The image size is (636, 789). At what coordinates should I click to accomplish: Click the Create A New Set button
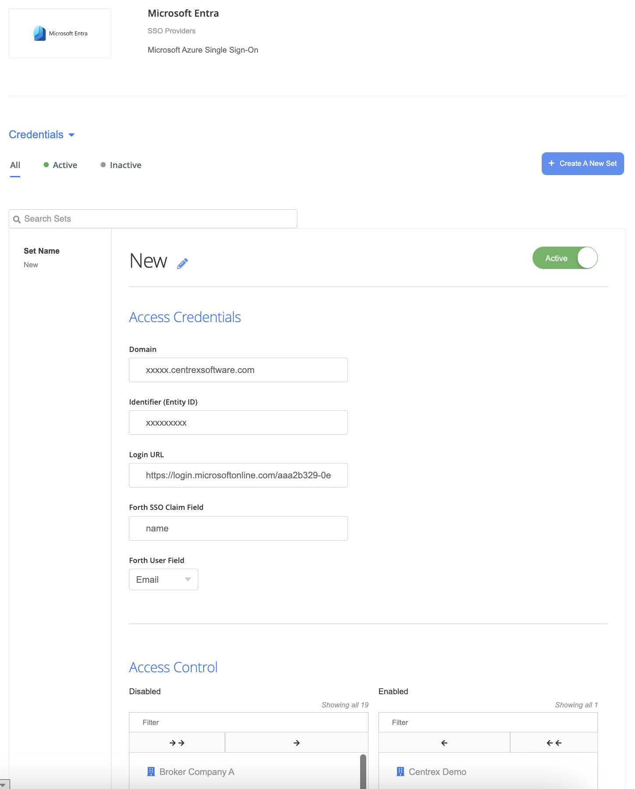point(582,164)
